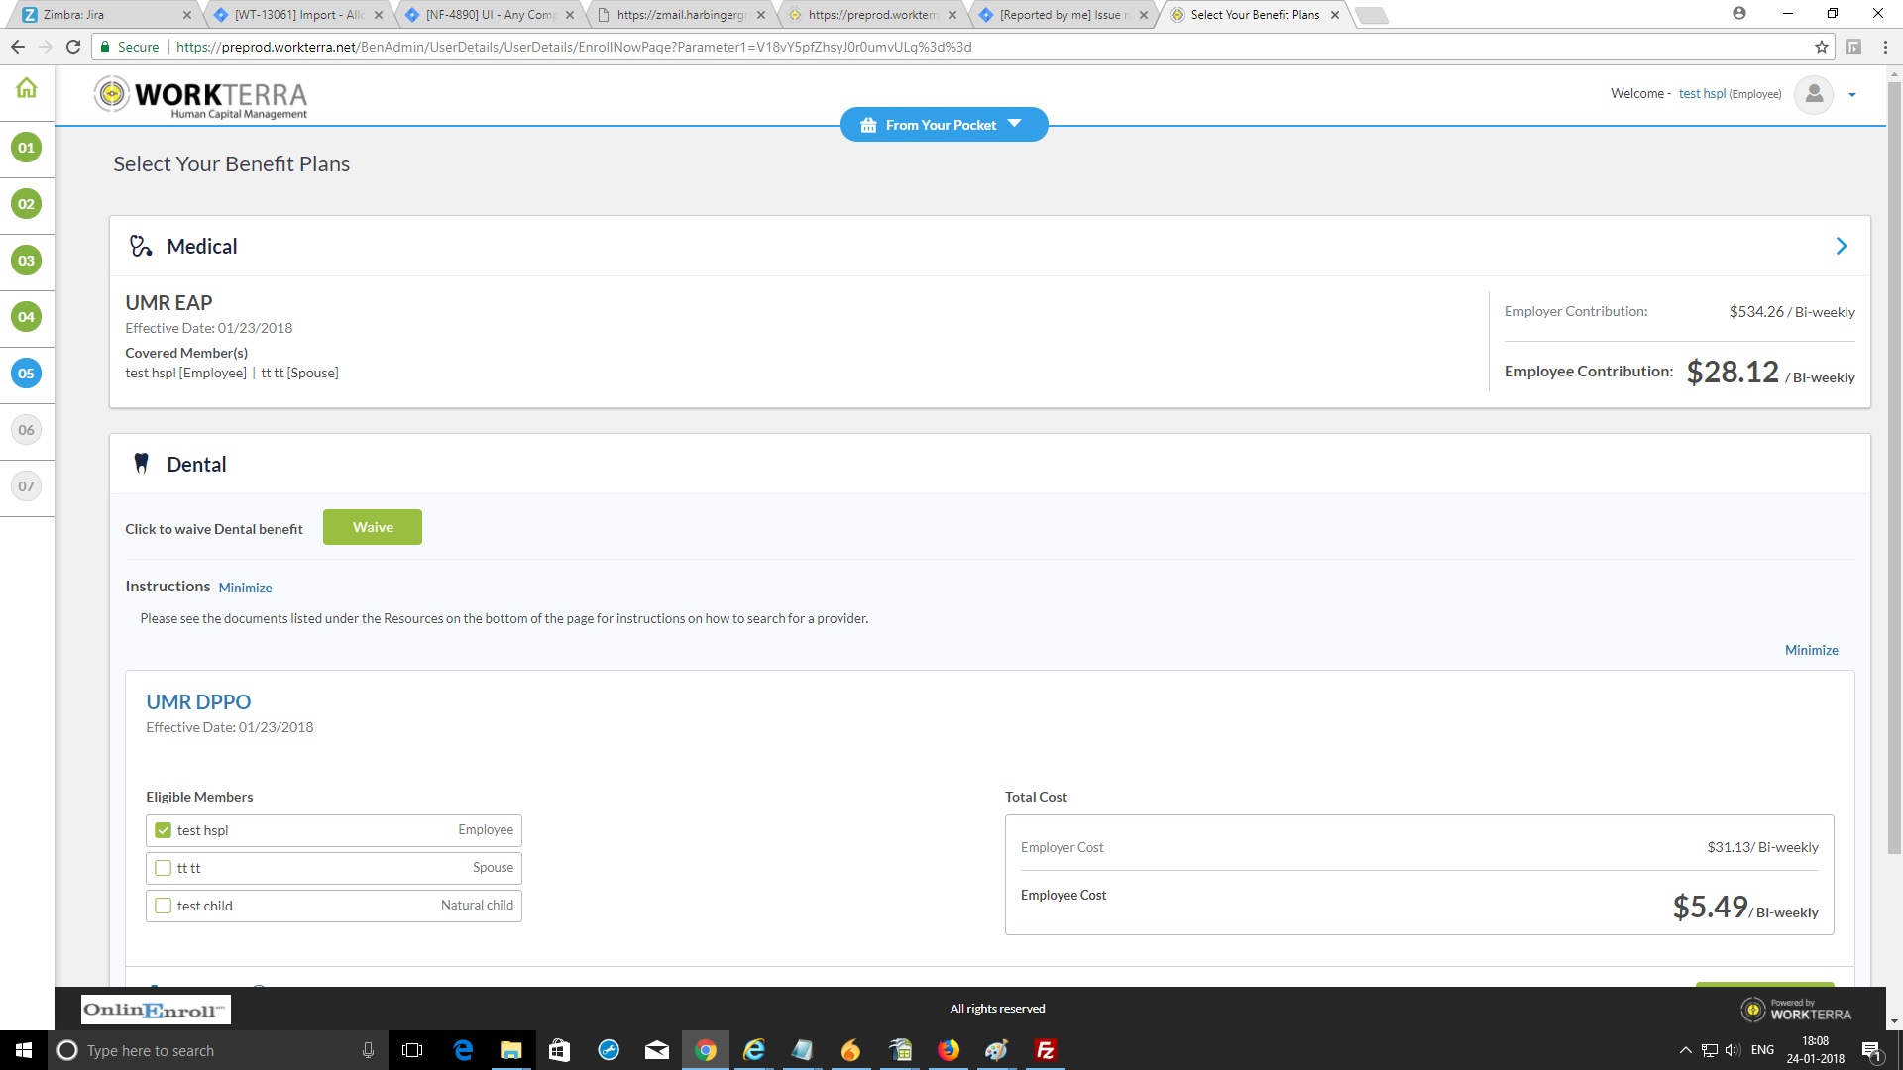Open the UMR DPPO plan link
The height and width of the screenshot is (1070, 1903).
tap(198, 701)
